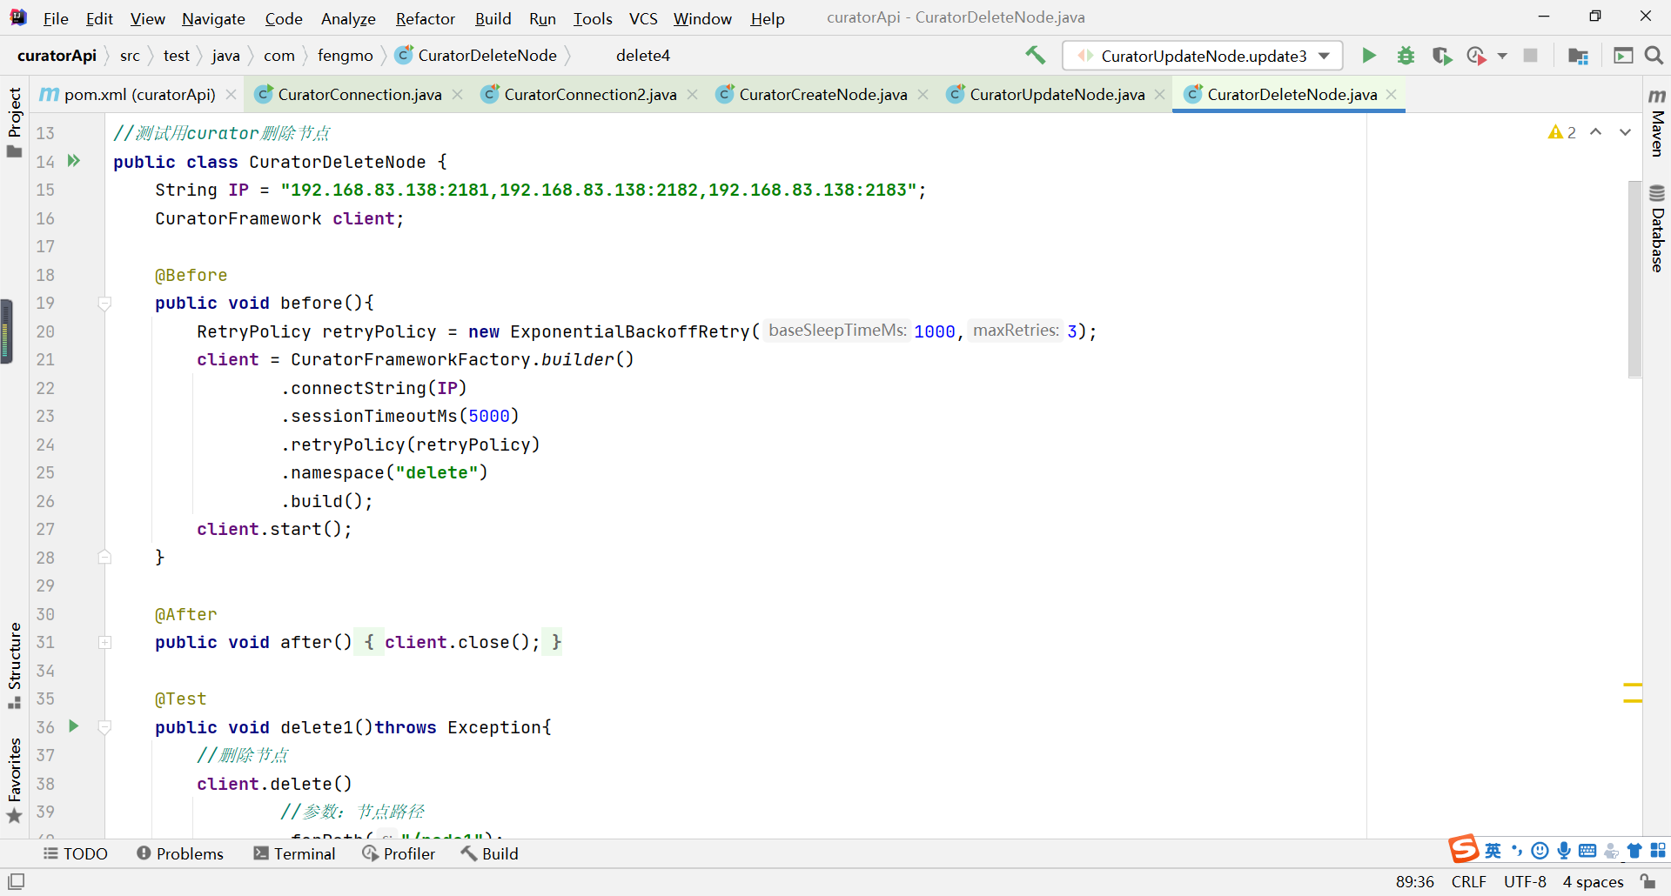
Task: Click the fengmo breadcrumb in the navigation bar
Action: coord(345,56)
